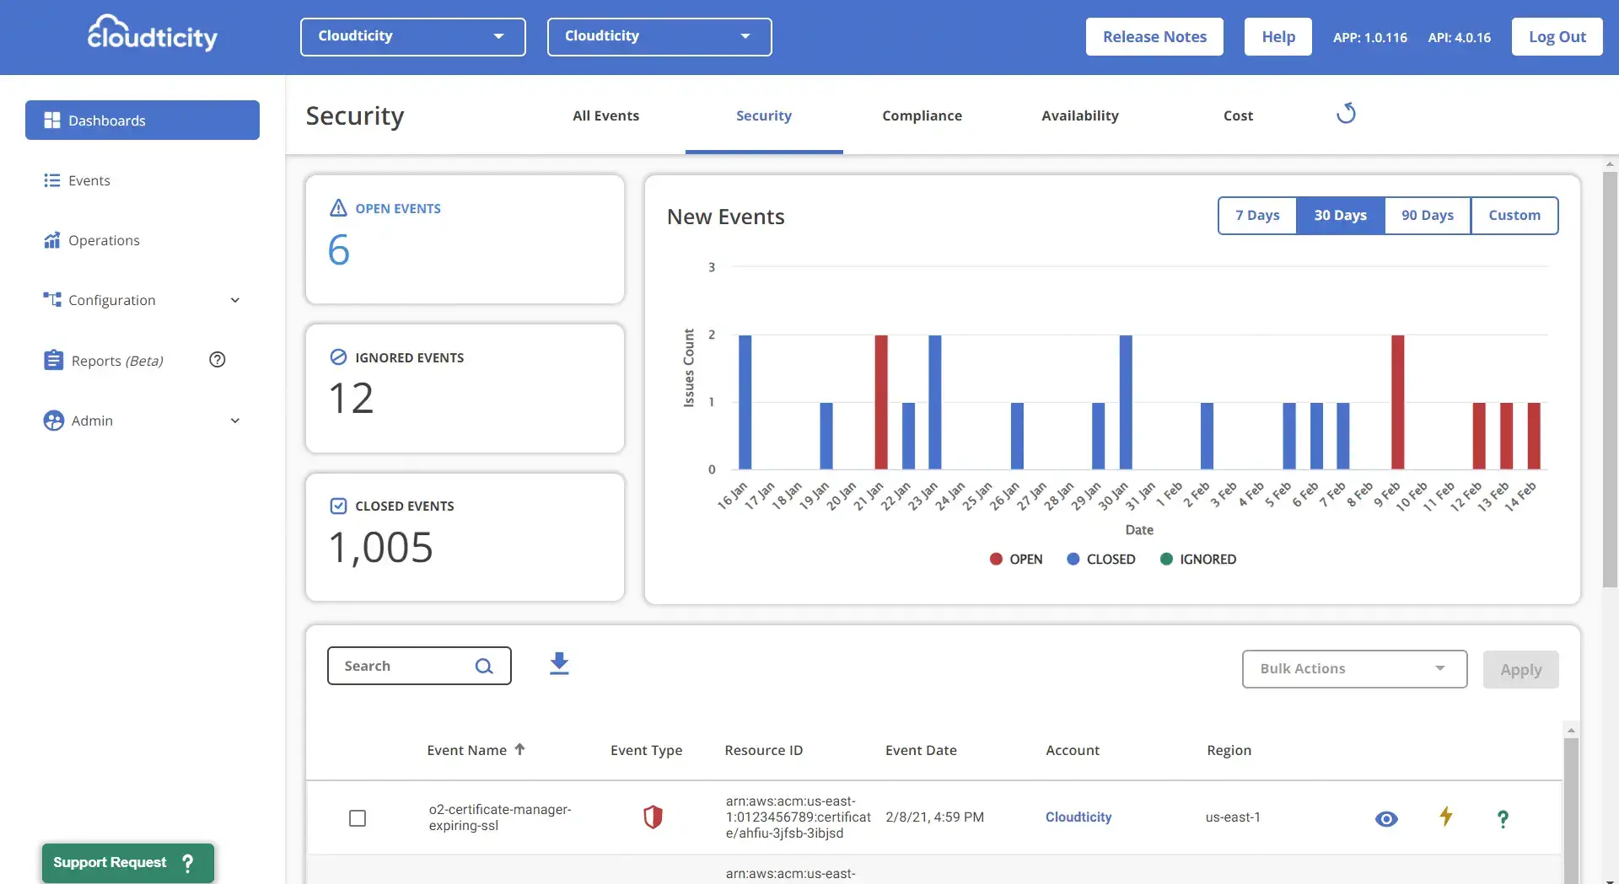
Task: Expand the Configuration menu chevron
Action: [x=235, y=300]
